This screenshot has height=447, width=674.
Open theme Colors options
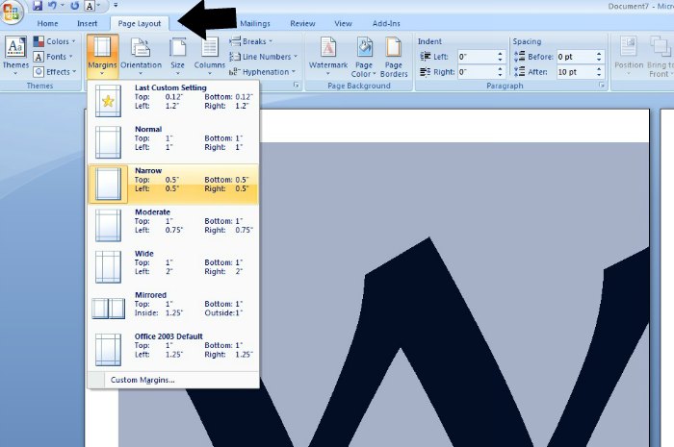pos(55,41)
